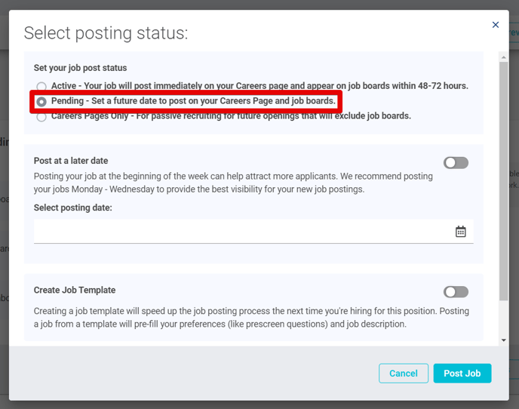The height and width of the screenshot is (409, 519).
Task: Click into the Select posting date field
Action: coord(253,231)
